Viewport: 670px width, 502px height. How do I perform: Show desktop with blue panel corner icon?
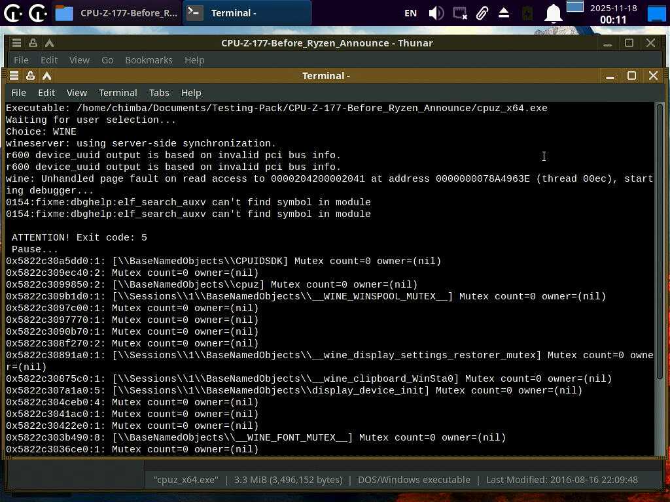click(657, 13)
